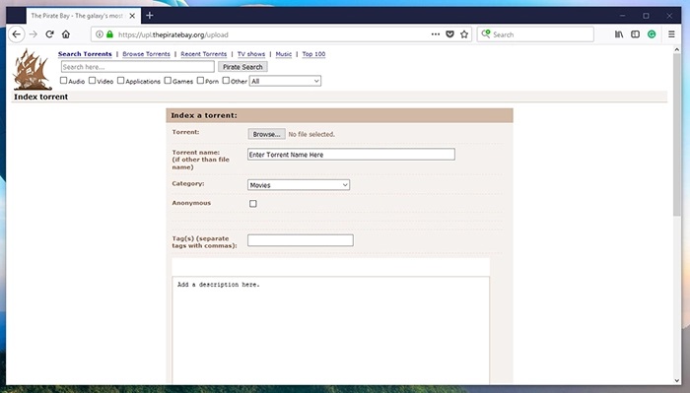690x393 pixels.
Task: Open Browse Torrents link
Action: click(x=146, y=53)
